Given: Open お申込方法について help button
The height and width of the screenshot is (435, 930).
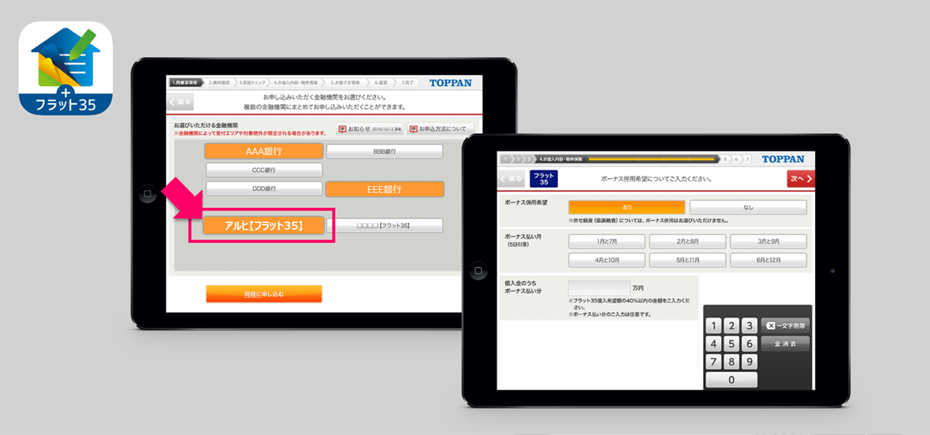Looking at the screenshot, I should 441,128.
